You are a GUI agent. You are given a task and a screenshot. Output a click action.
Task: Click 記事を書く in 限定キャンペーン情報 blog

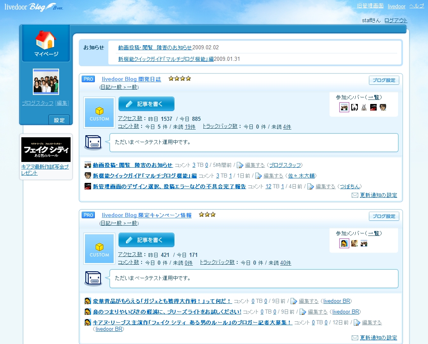point(146,240)
